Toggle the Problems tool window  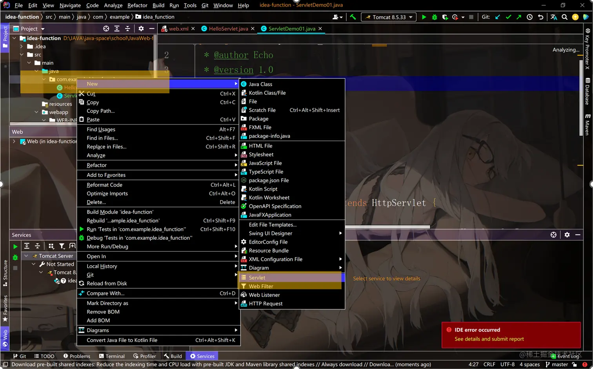(76, 356)
